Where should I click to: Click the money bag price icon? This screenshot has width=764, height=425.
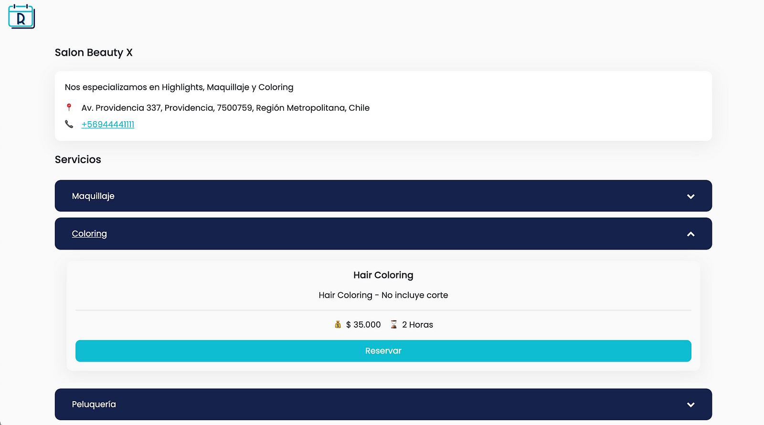[338, 324]
